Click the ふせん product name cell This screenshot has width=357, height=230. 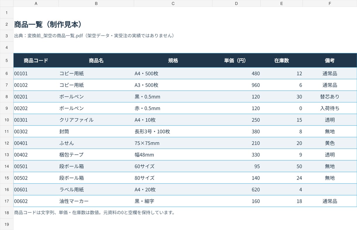click(96, 143)
